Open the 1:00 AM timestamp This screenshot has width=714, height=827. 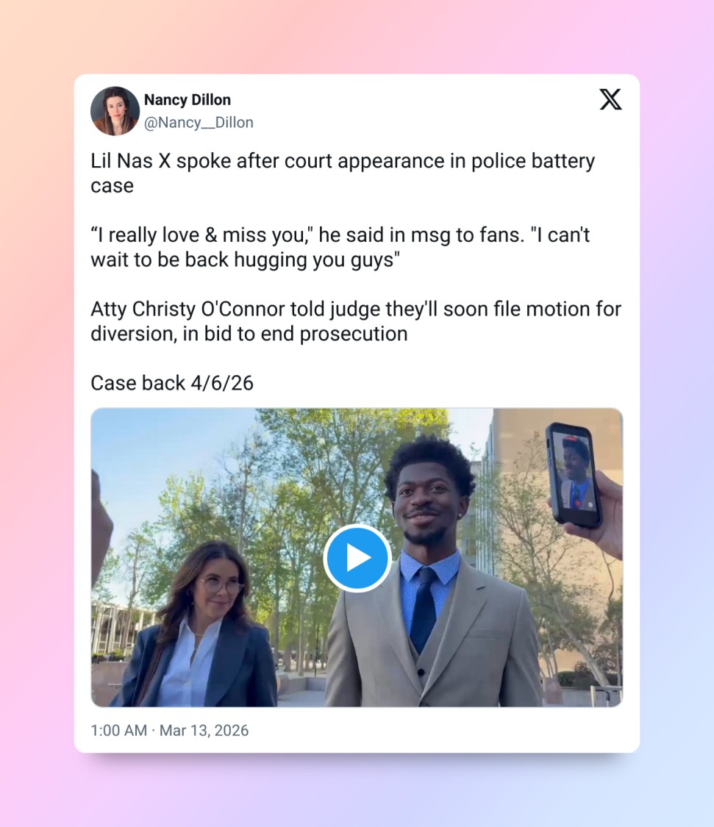coord(118,731)
